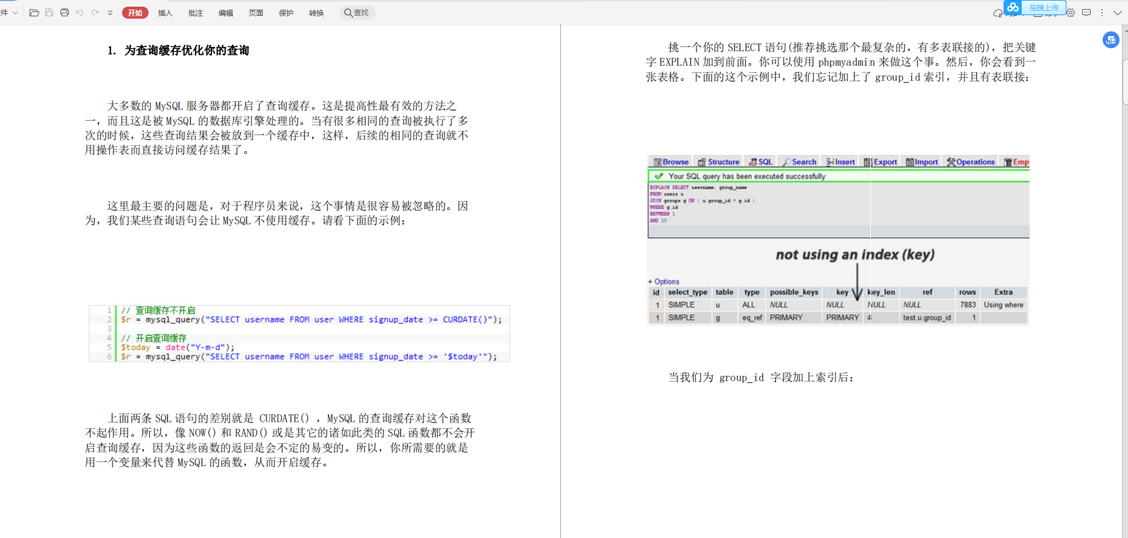
Task: Expand the quick access toolbar dropdown arrow
Action: click(110, 13)
